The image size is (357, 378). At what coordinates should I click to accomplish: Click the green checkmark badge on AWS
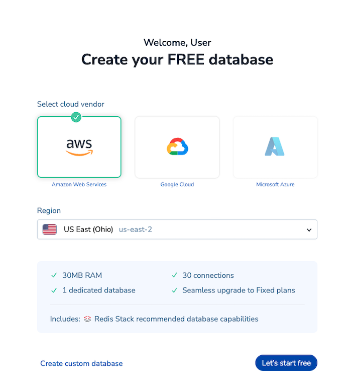[76, 117]
